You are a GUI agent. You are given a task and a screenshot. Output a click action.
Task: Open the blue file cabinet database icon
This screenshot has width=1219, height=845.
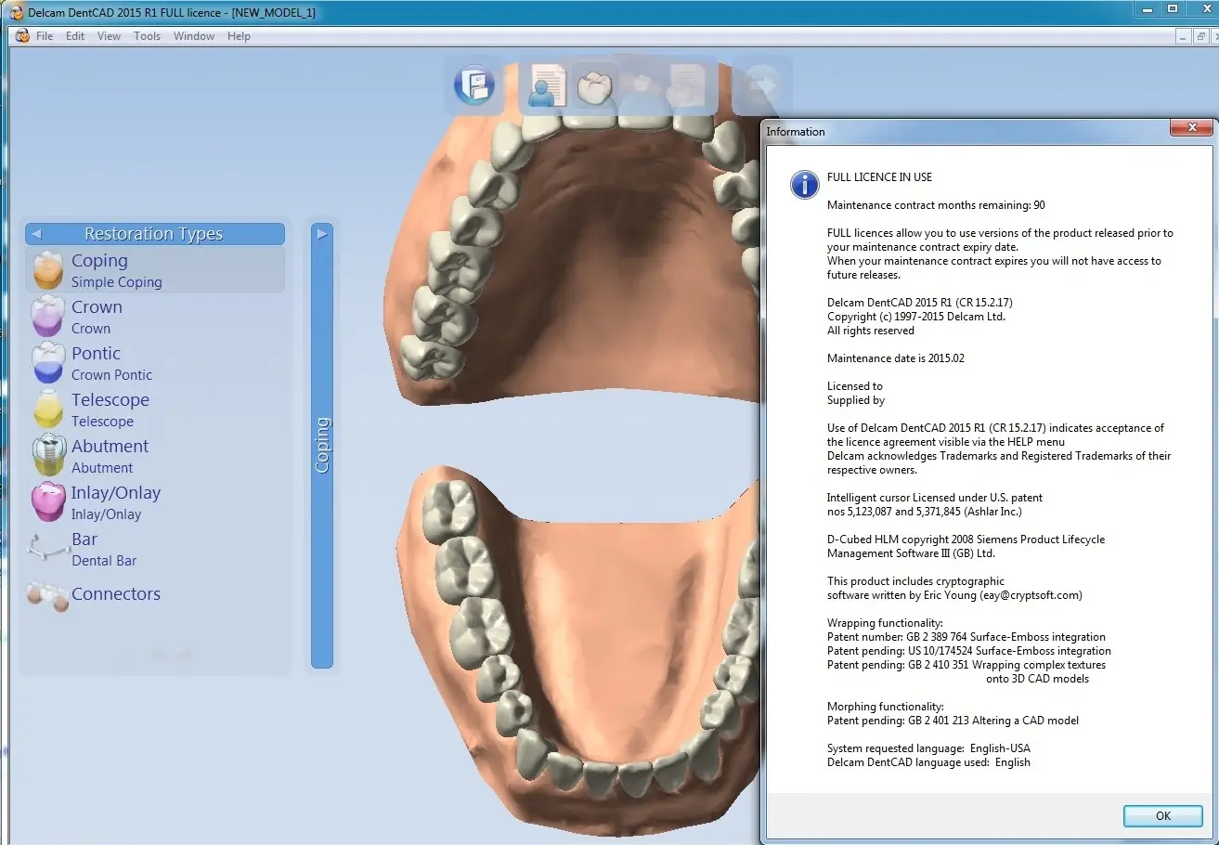(x=474, y=86)
